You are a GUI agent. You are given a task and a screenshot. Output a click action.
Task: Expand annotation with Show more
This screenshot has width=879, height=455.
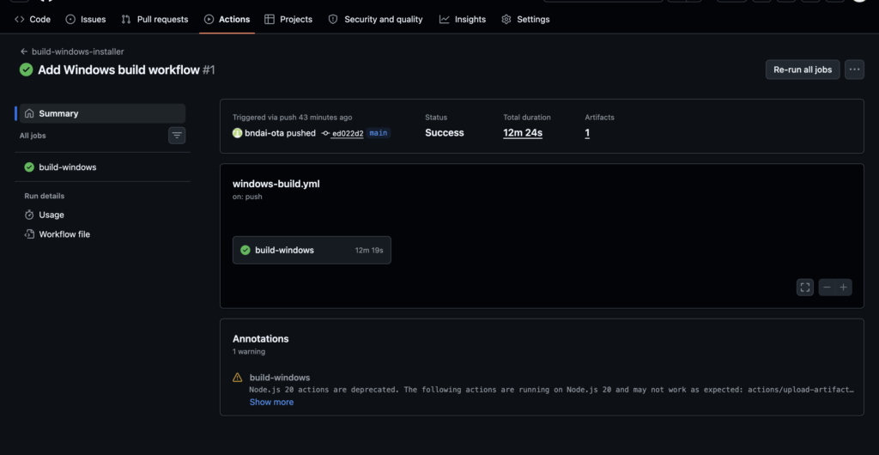[271, 402]
